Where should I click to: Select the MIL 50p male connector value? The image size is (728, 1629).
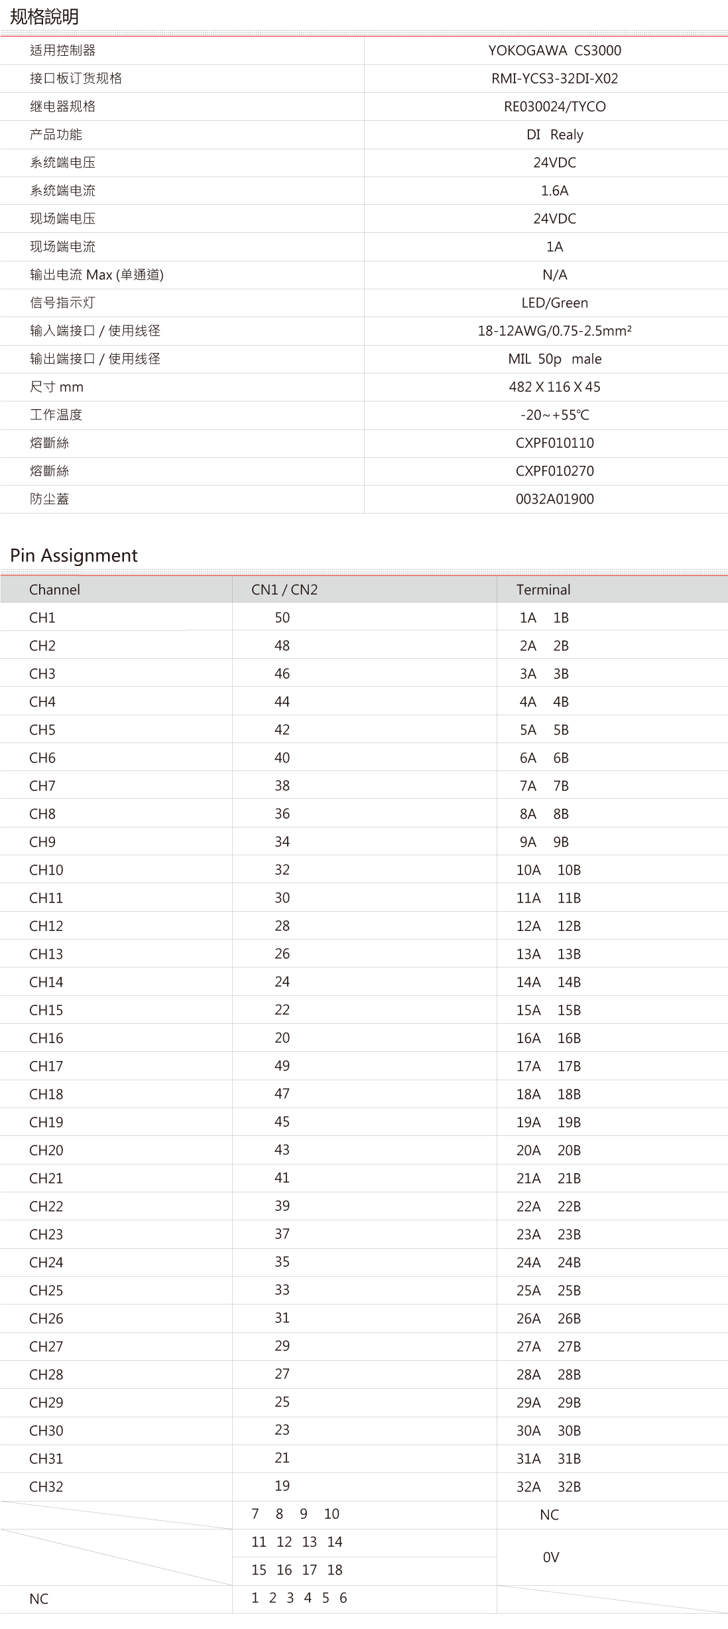[x=554, y=359]
